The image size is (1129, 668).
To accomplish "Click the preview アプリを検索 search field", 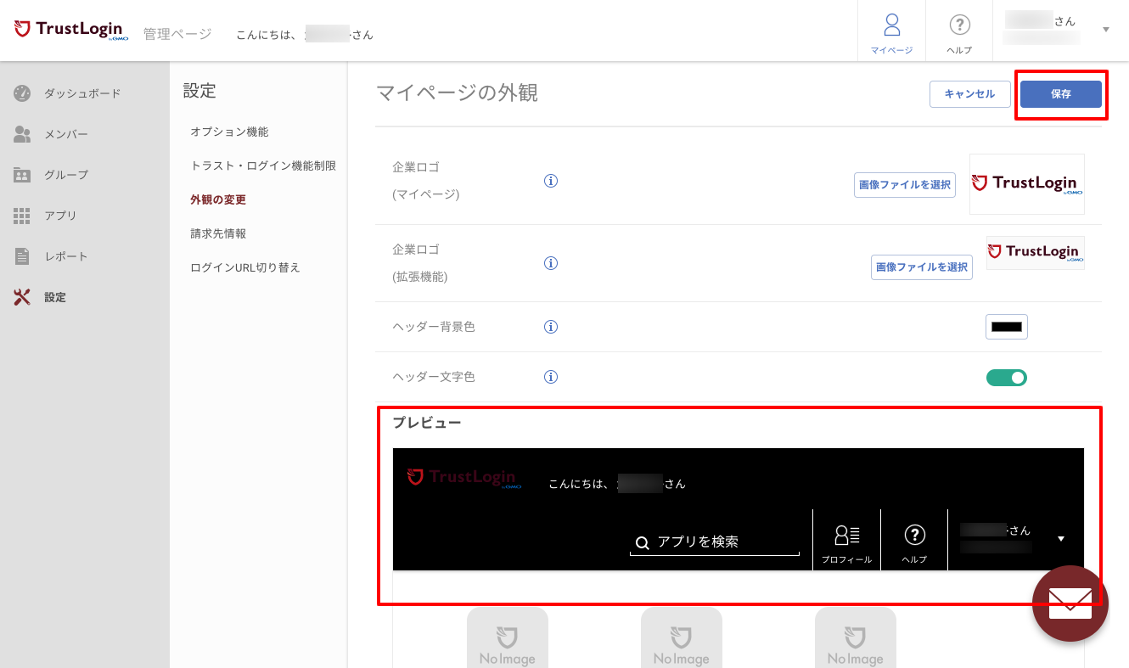I will (715, 542).
